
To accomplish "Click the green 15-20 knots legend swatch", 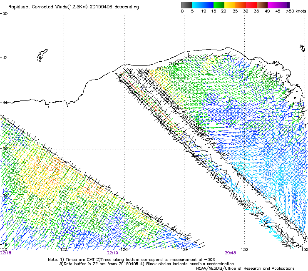I will (x=219, y=5).
